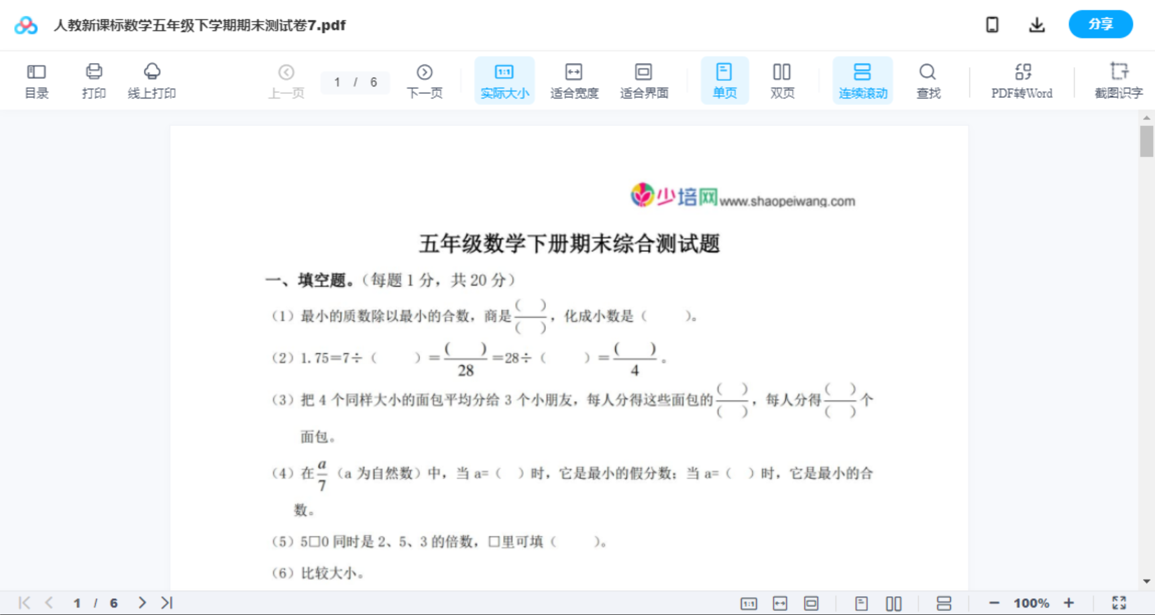Open the 查找 search tool
Image resolution: width=1155 pixels, height=615 pixels.
pyautogui.click(x=927, y=80)
